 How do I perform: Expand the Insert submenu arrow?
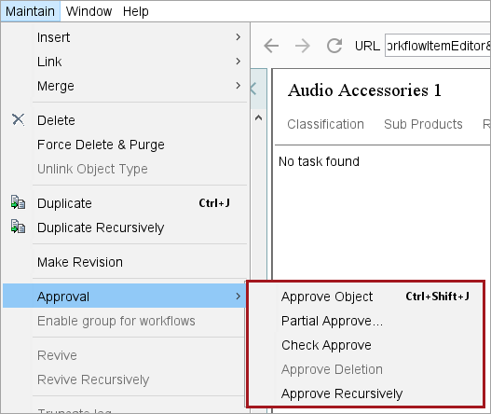pos(239,37)
